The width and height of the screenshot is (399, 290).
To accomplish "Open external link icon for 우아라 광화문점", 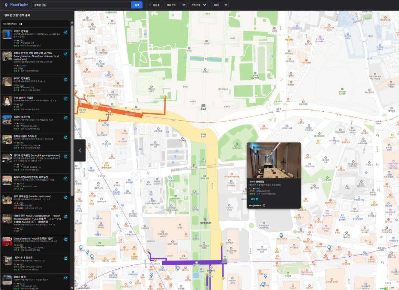I will click(65, 79).
